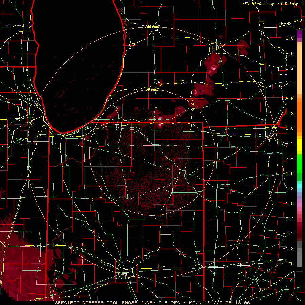The height and width of the screenshot is (305, 305).
Task: Click the DKD label above the color scale
Action: tap(298, 20)
